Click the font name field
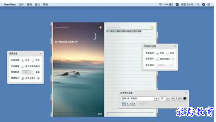The width and height of the screenshot is (216, 122). (138, 99)
